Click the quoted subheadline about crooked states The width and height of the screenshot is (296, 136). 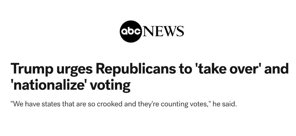[124, 105]
